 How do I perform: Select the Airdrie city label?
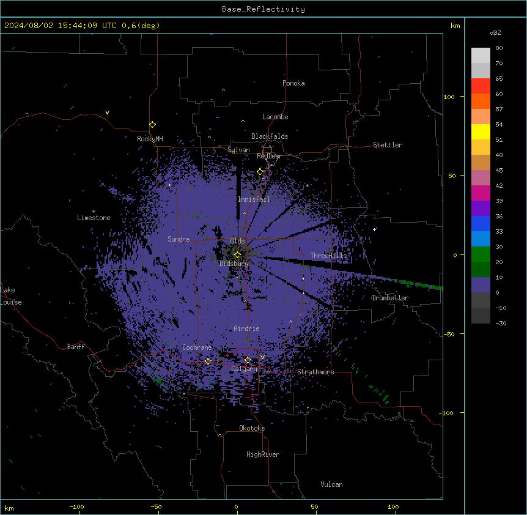coord(247,328)
